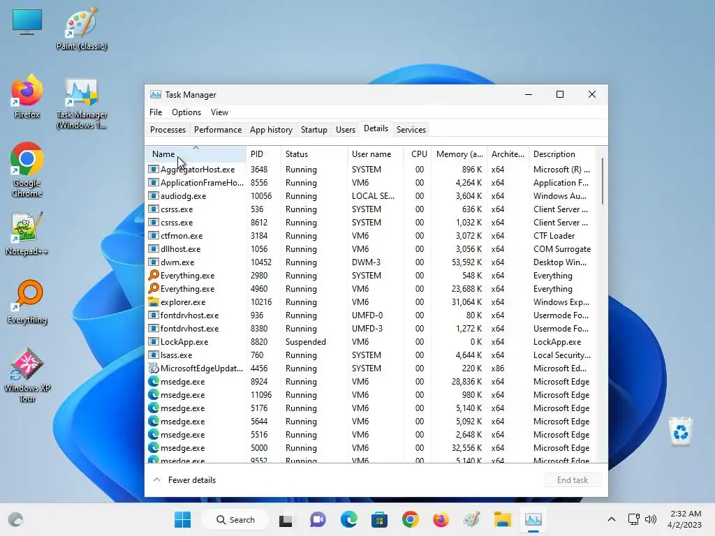715x536 pixels.
Task: Select Everything.exe with PID 4960
Action: [x=370, y=288]
